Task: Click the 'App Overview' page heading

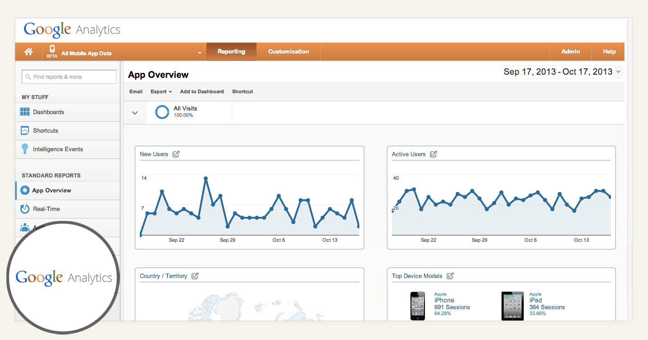Action: tap(158, 75)
